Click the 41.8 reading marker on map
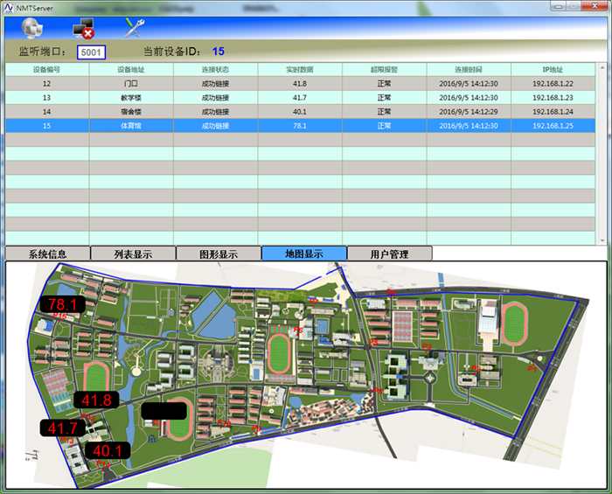The width and height of the screenshot is (612, 494). click(95, 400)
